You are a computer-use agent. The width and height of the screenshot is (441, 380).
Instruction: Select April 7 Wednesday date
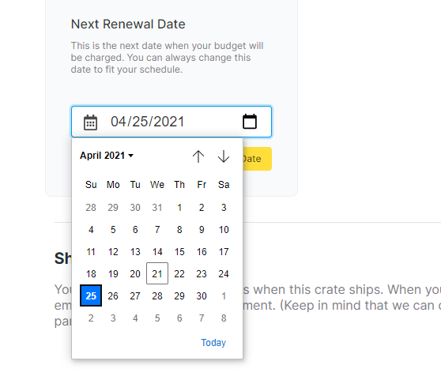pyautogui.click(x=157, y=230)
